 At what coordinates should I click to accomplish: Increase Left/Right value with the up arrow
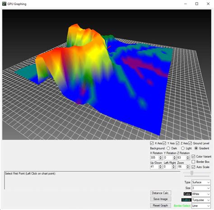[174, 166]
